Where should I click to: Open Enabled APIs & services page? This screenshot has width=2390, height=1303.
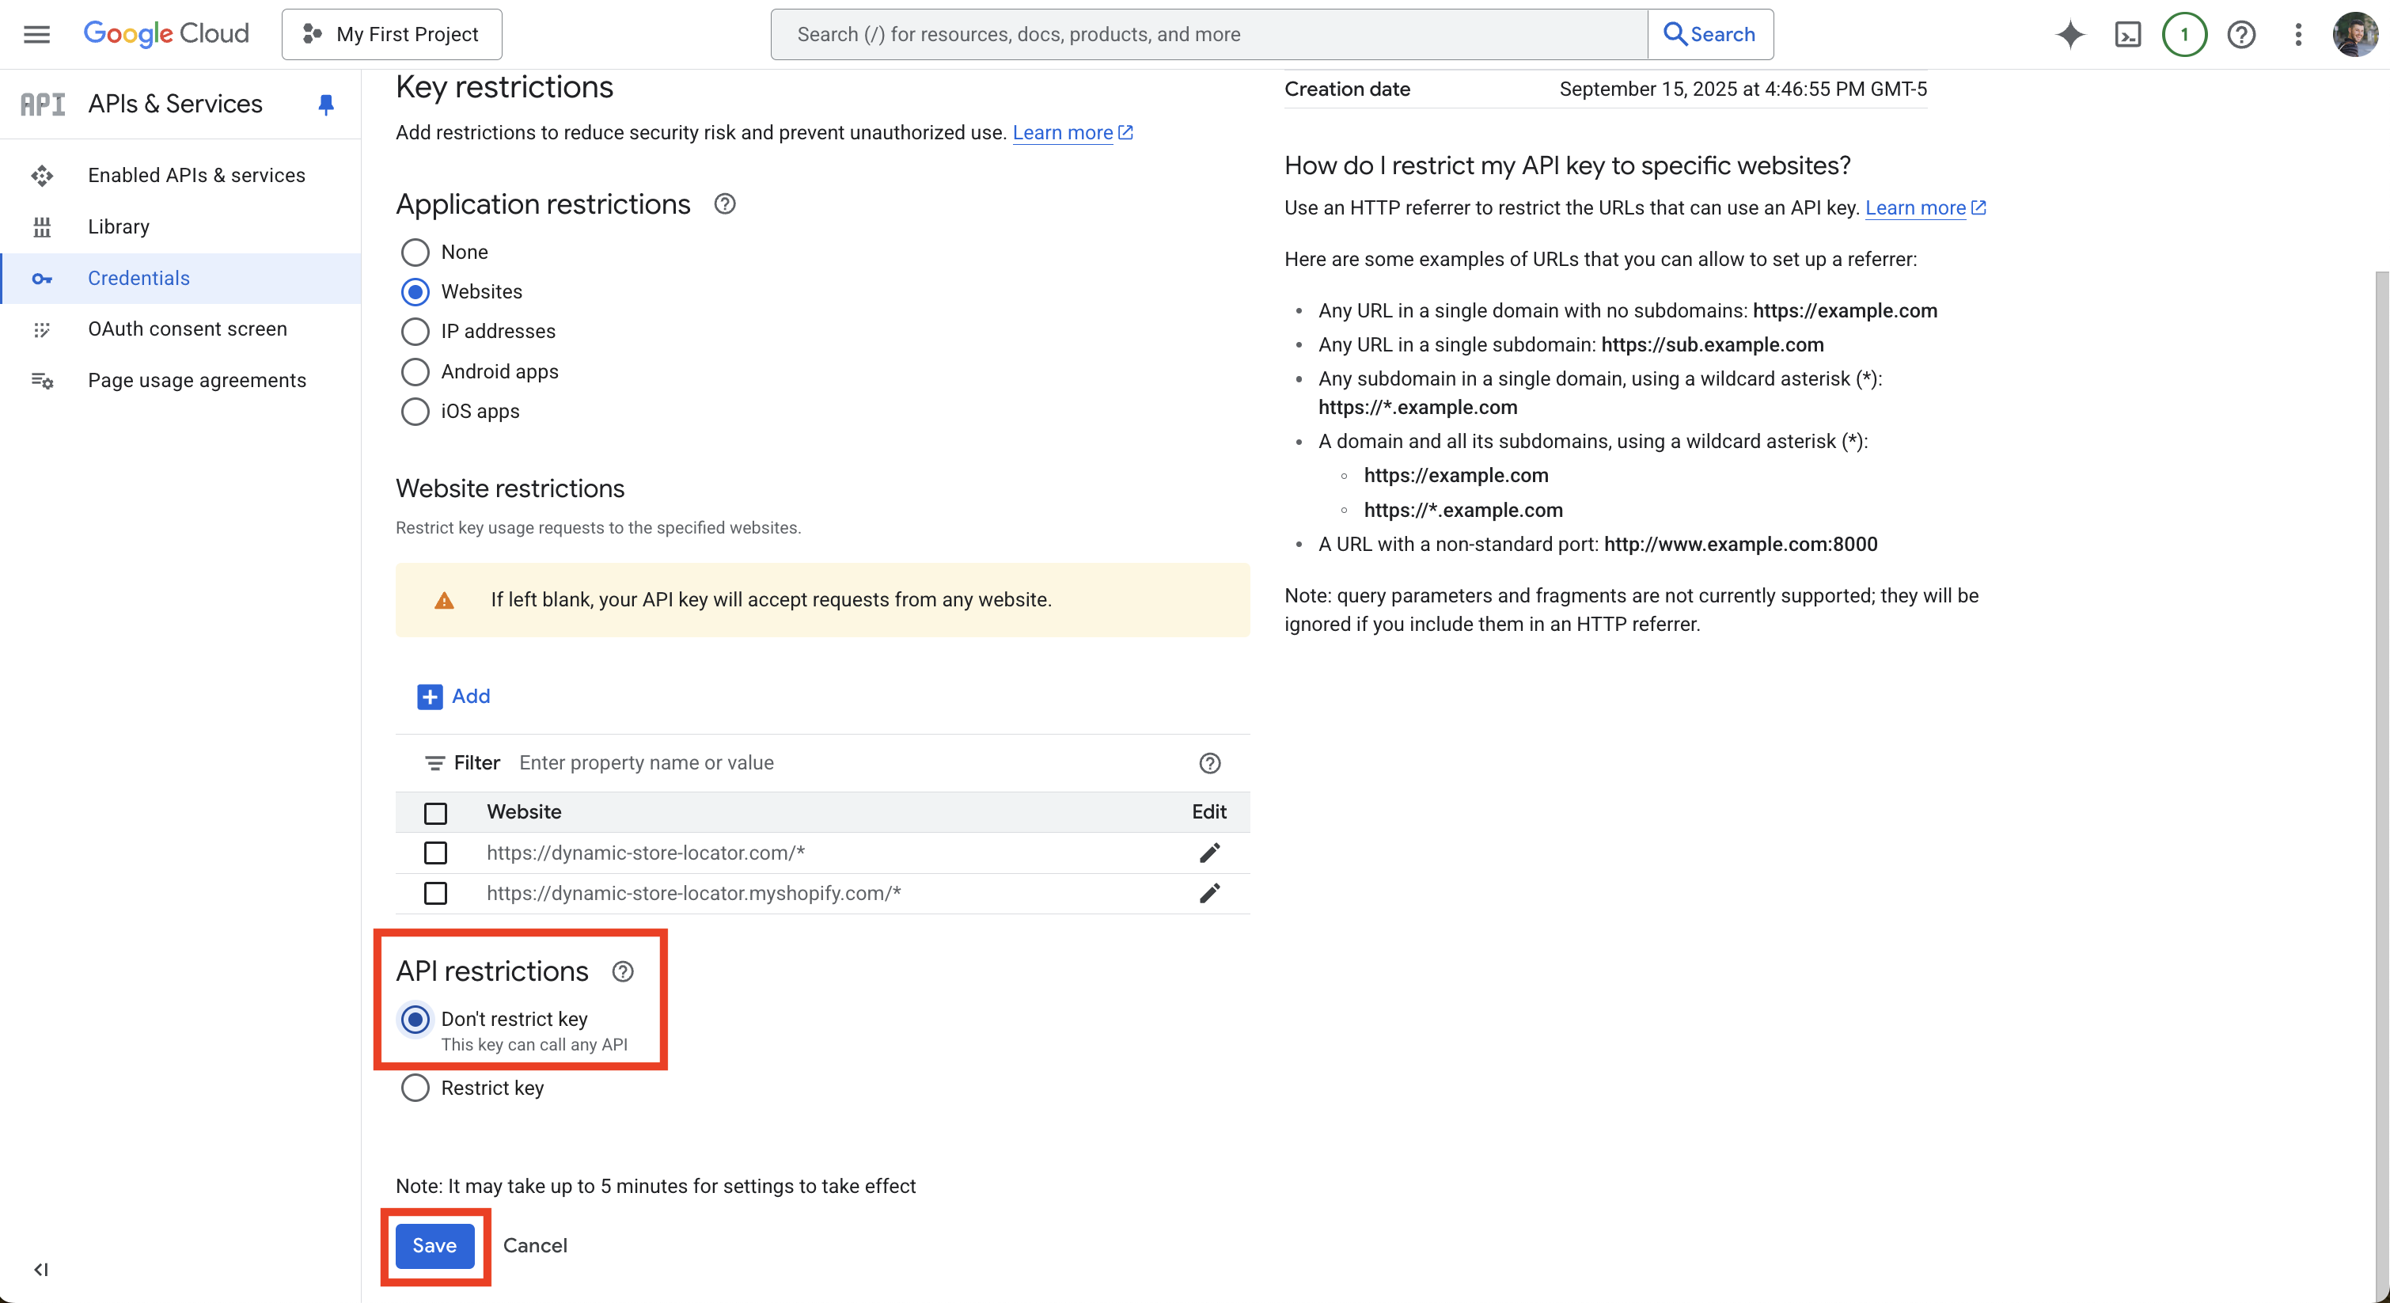point(195,176)
